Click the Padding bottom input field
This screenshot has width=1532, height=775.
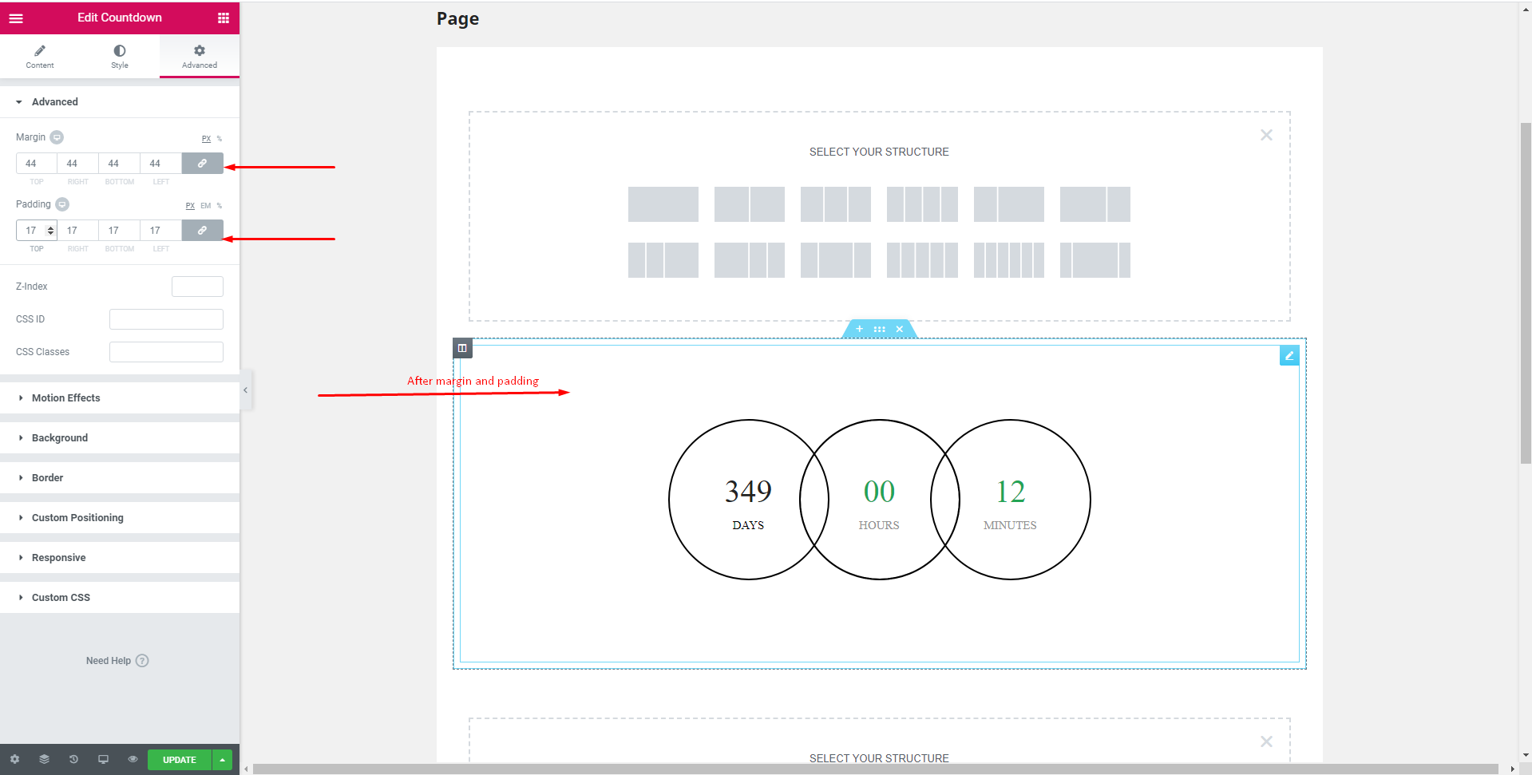pos(119,231)
